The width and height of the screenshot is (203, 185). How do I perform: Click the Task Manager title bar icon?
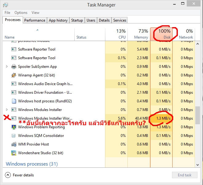coord(6,5)
